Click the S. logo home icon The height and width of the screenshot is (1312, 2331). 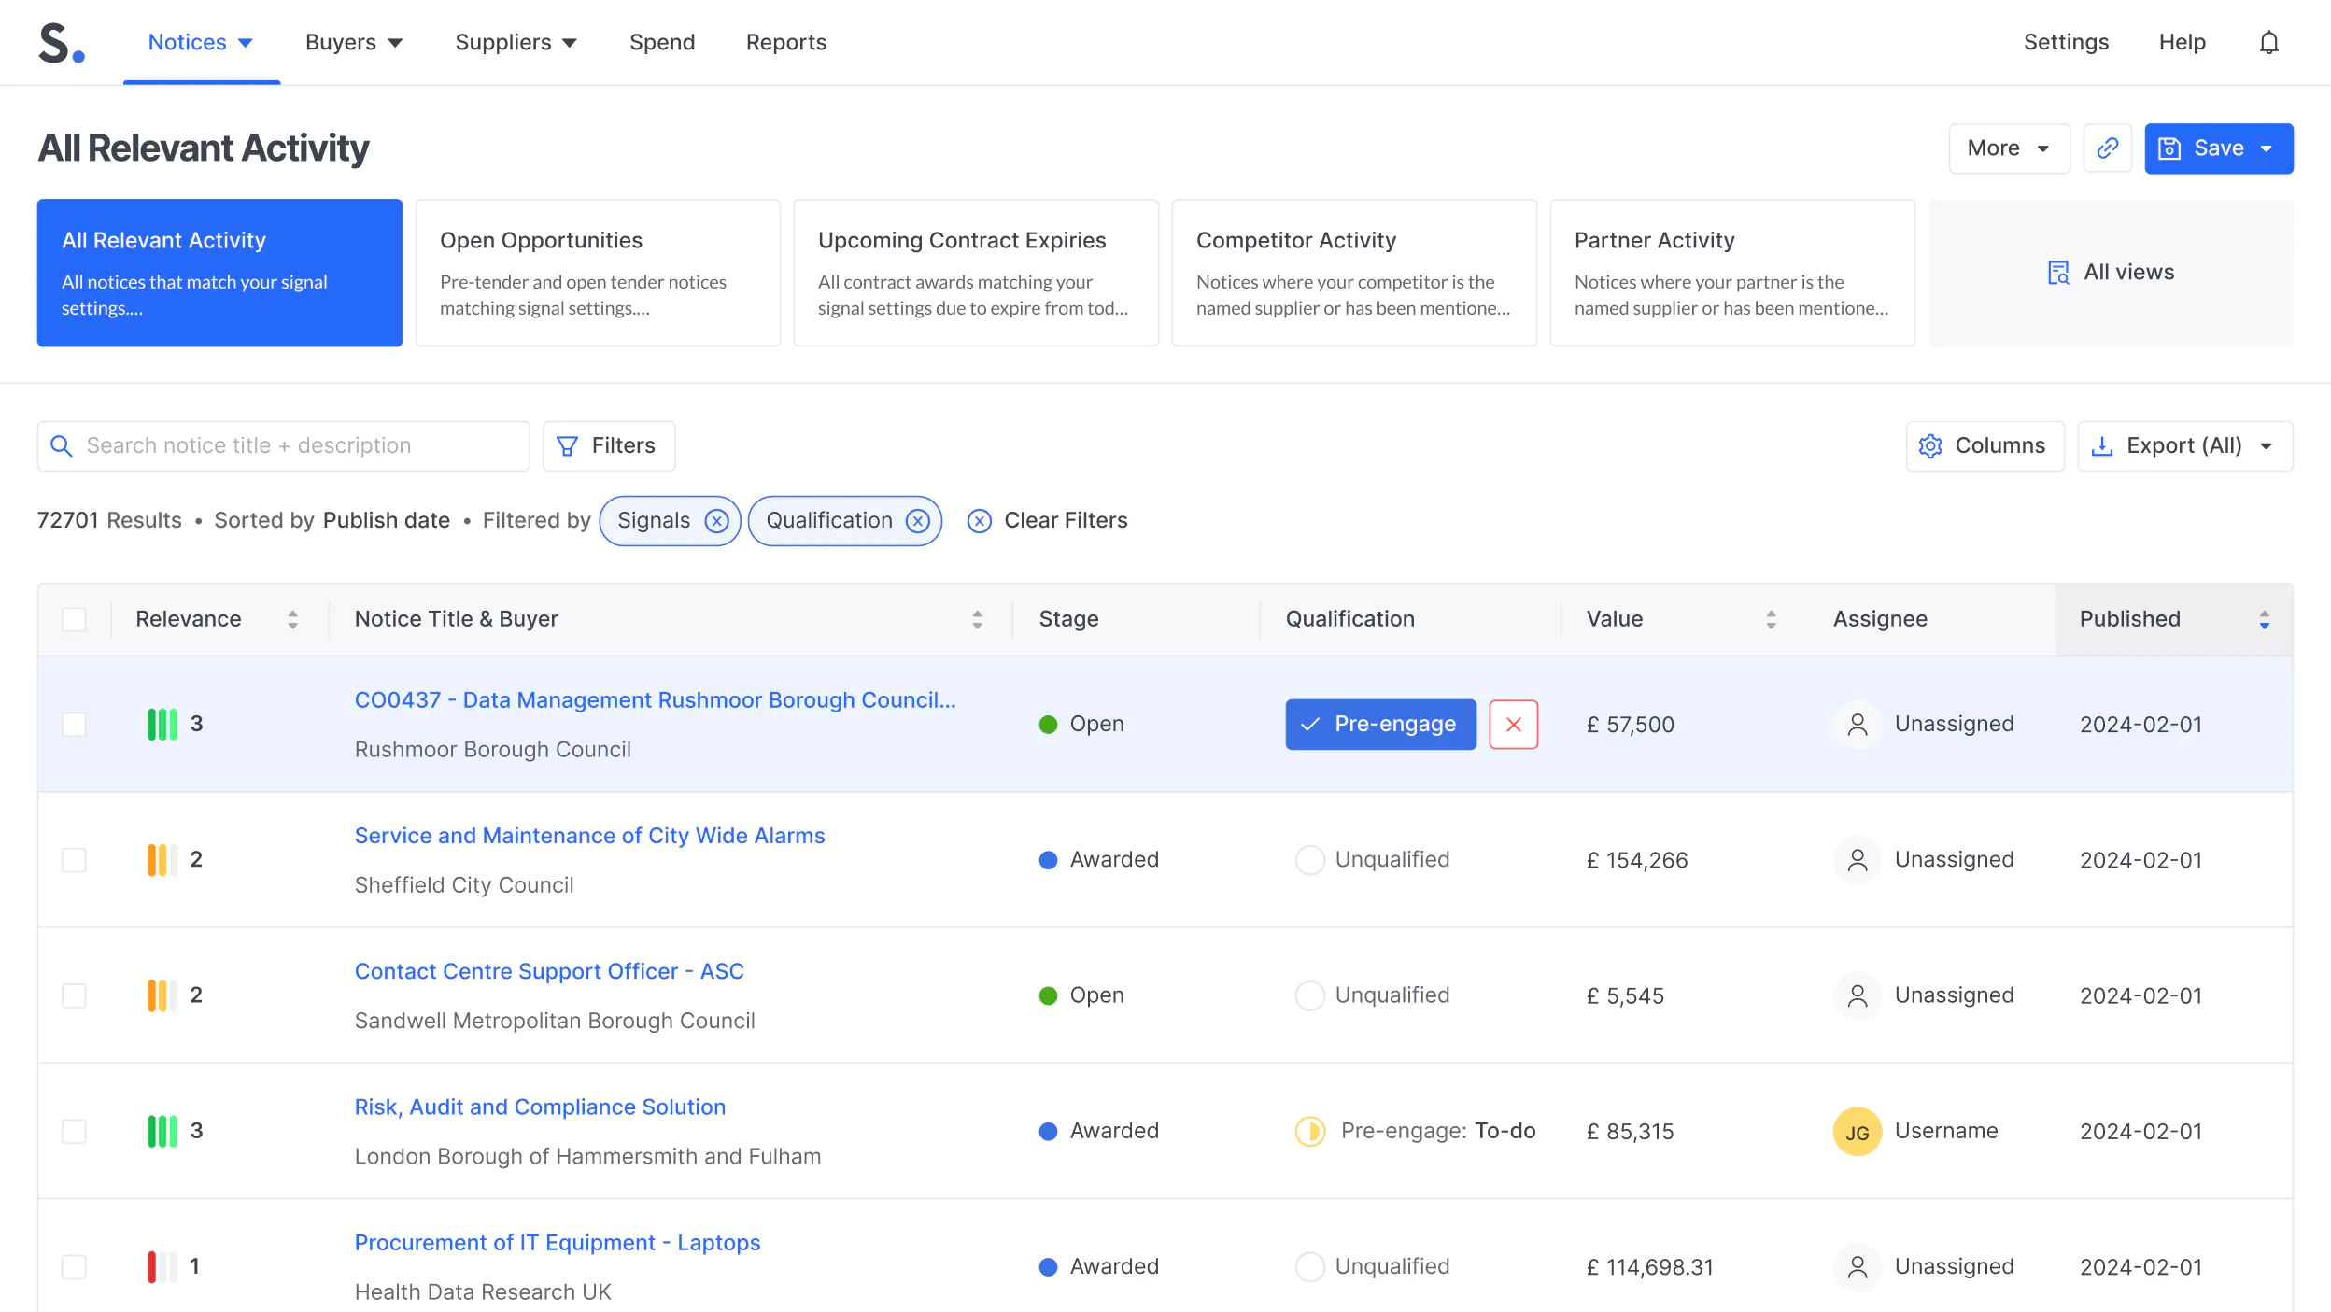(x=62, y=44)
